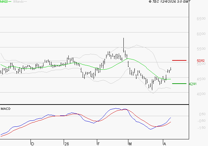
Task: Click the 6000 price axis label
Action: coord(200,34)
